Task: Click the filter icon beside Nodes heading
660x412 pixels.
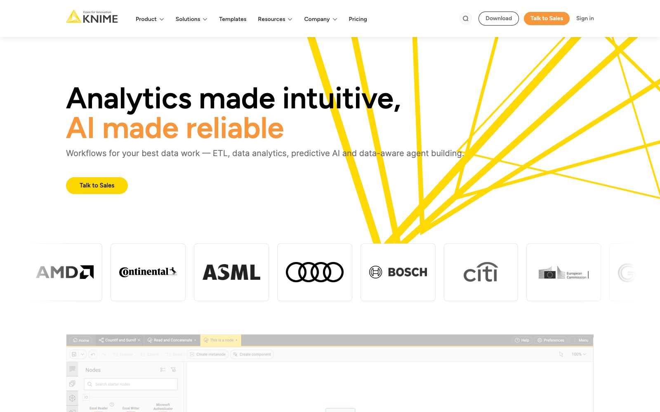Action: [173, 370]
